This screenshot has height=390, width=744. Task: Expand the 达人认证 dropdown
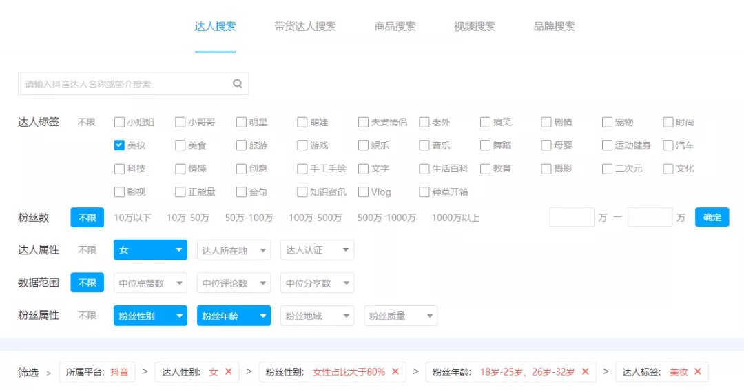(x=318, y=250)
